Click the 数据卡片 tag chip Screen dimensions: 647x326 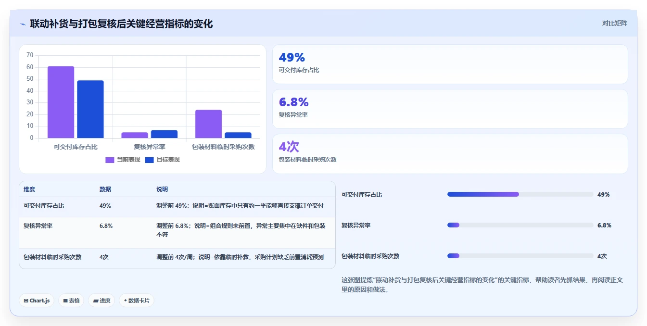coord(137,301)
